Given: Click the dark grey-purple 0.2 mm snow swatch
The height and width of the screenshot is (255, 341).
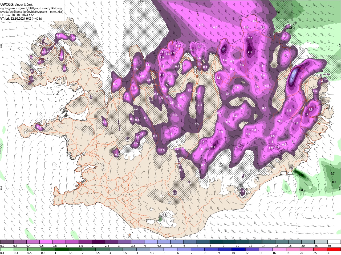Looking at the screenshot, I should (x=7, y=242).
